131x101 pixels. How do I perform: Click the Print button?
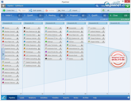click(62, 10)
